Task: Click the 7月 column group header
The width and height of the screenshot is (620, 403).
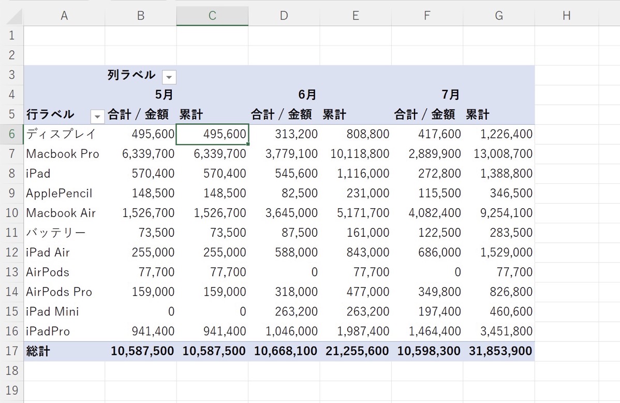Action: tap(450, 95)
